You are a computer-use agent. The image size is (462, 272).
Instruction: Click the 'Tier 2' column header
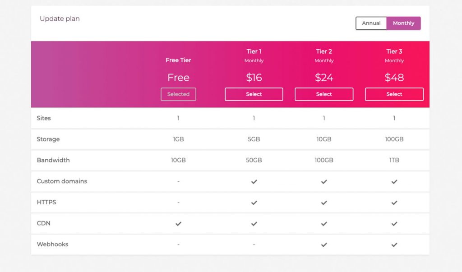click(x=324, y=51)
